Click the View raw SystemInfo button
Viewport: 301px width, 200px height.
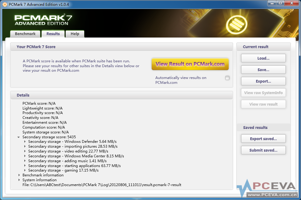263,93
